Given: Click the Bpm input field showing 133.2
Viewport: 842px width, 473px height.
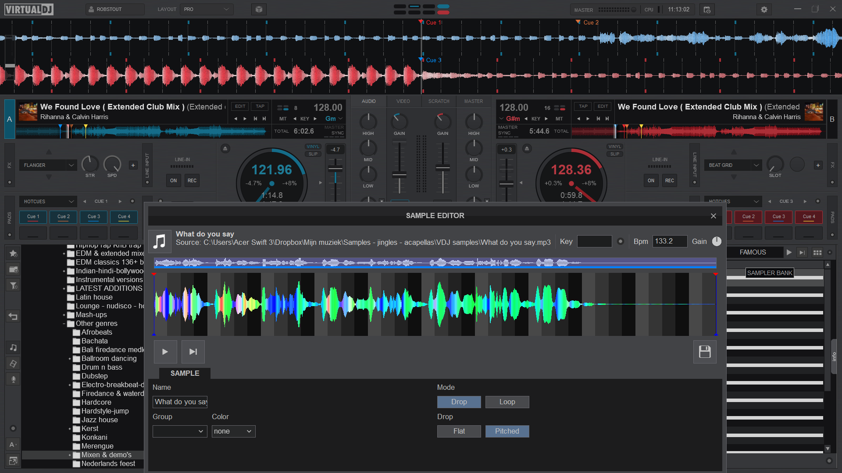Looking at the screenshot, I should tap(669, 241).
